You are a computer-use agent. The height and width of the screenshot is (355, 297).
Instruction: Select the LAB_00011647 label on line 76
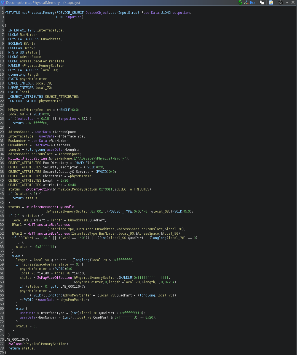[17, 340]
